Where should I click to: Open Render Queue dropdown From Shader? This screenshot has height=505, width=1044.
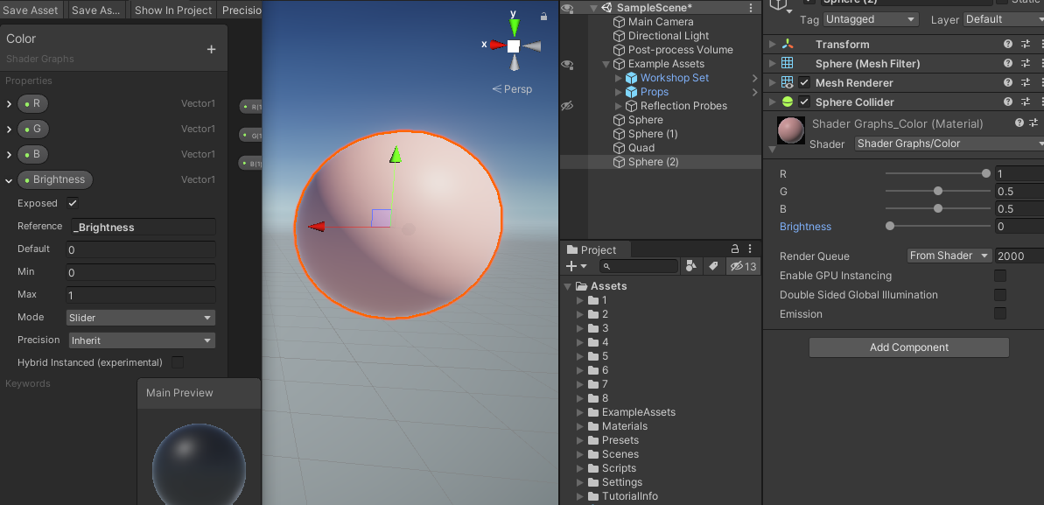click(x=949, y=256)
